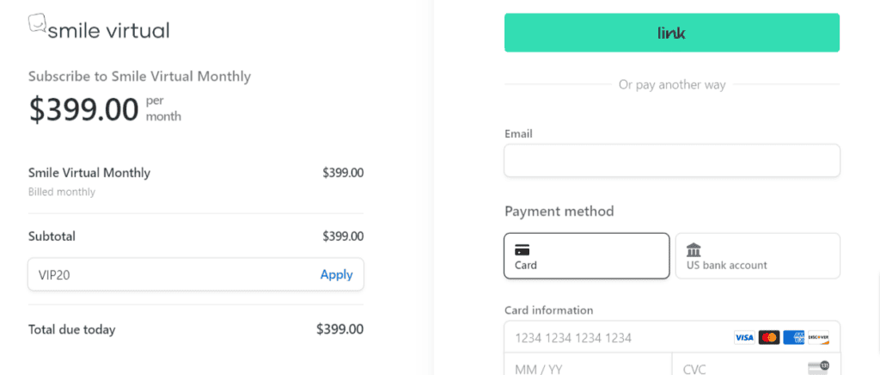Click the Visa card icon
Image resolution: width=880 pixels, height=375 pixels.
click(744, 337)
